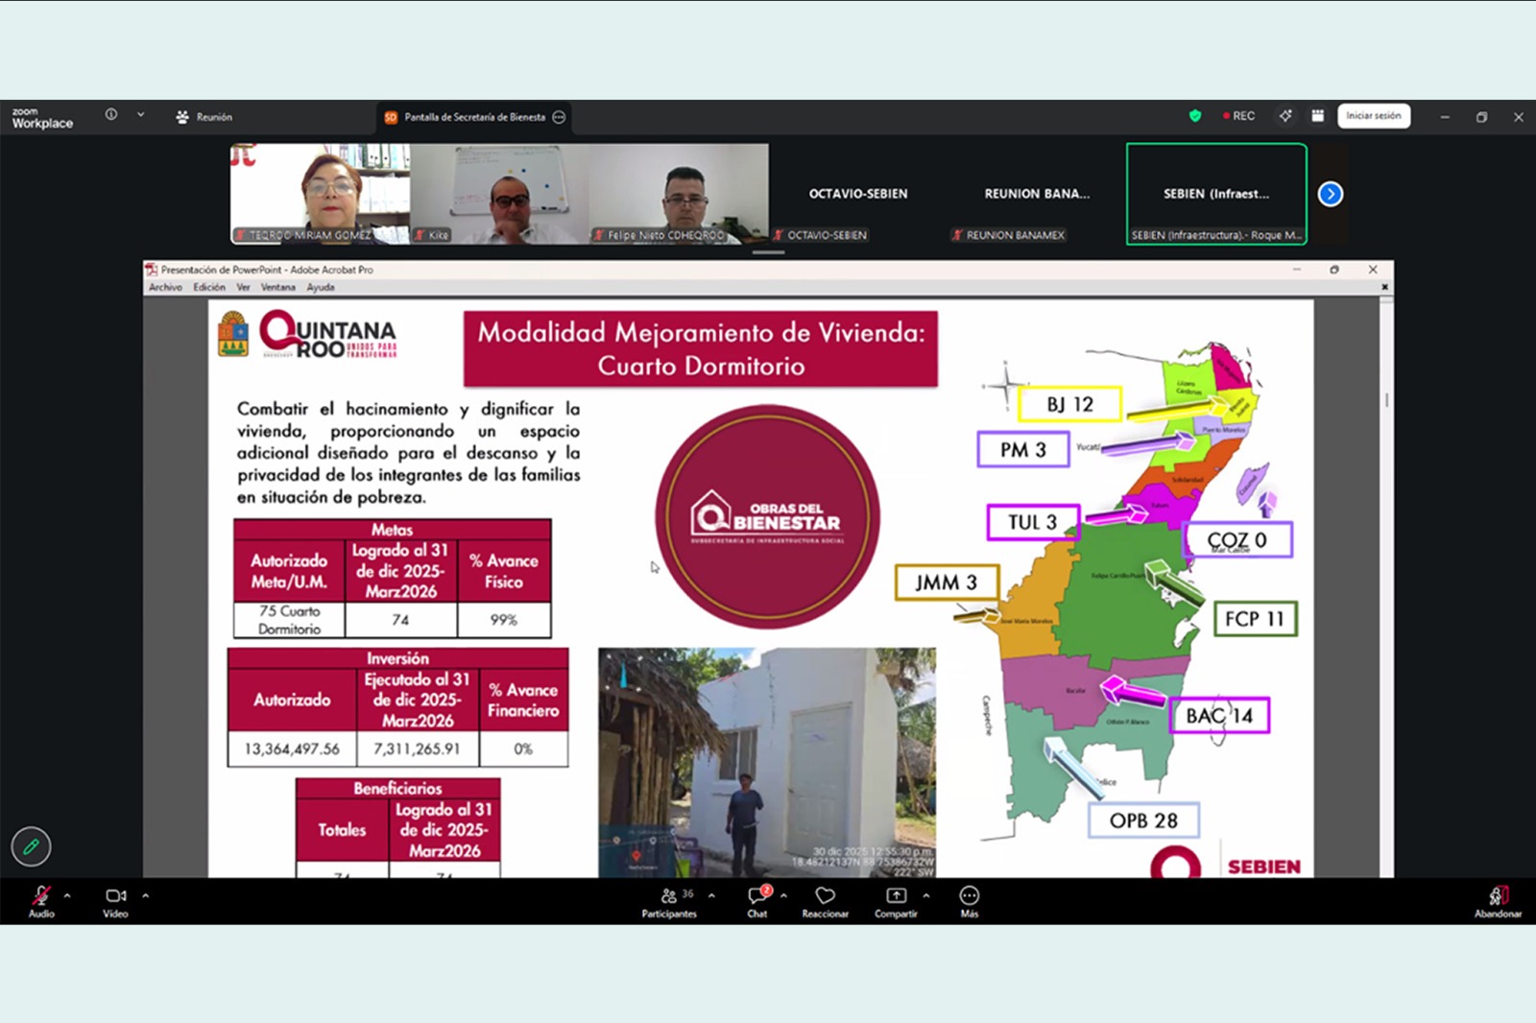Click the Compartir share screen icon

tap(895, 899)
